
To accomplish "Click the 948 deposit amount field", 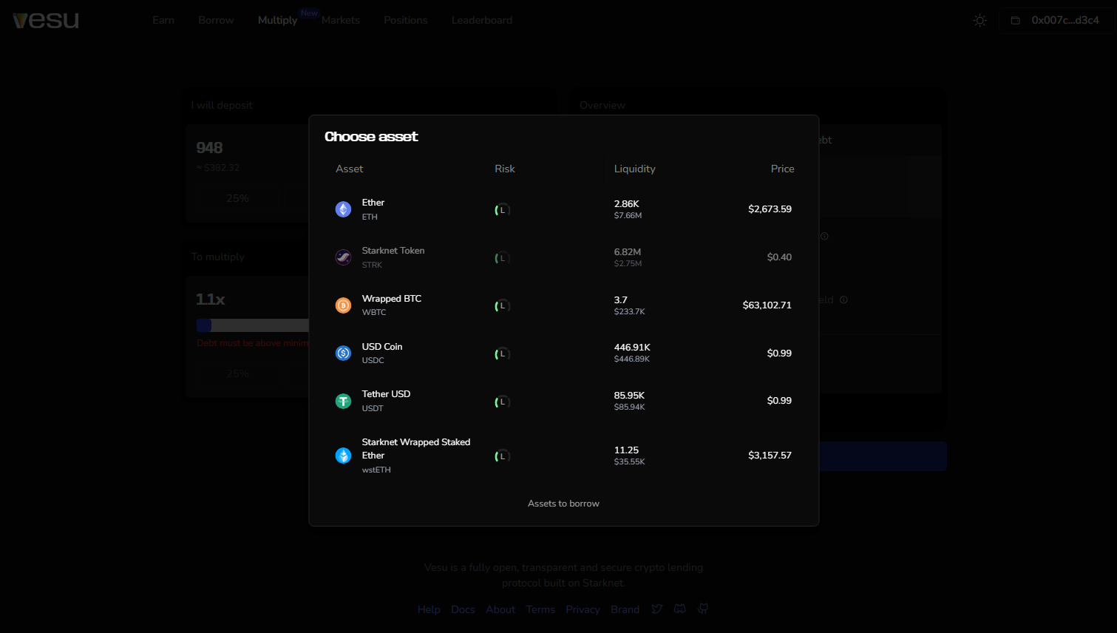I will pos(210,148).
